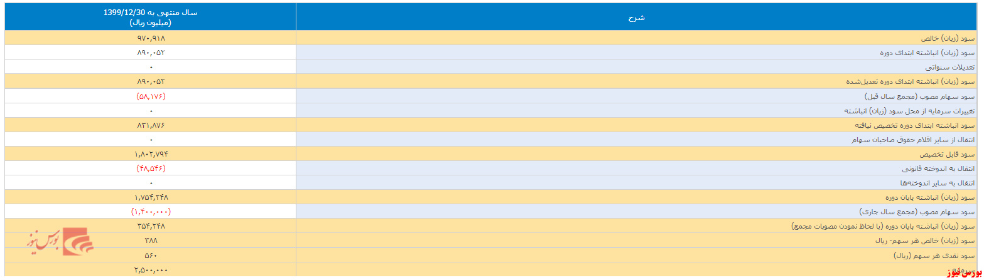Click the red (1,400,000) dividend value
Image resolution: width=984 pixels, height=280 pixels.
point(151,212)
